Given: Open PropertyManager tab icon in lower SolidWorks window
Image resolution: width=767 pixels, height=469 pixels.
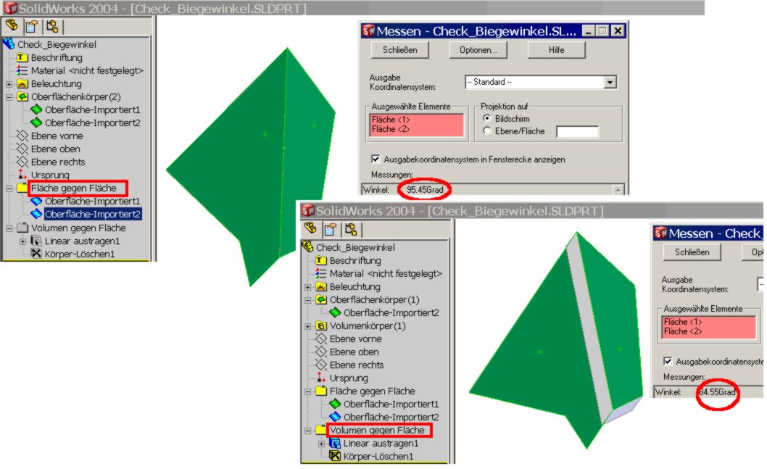Looking at the screenshot, I should pyautogui.click(x=330, y=229).
